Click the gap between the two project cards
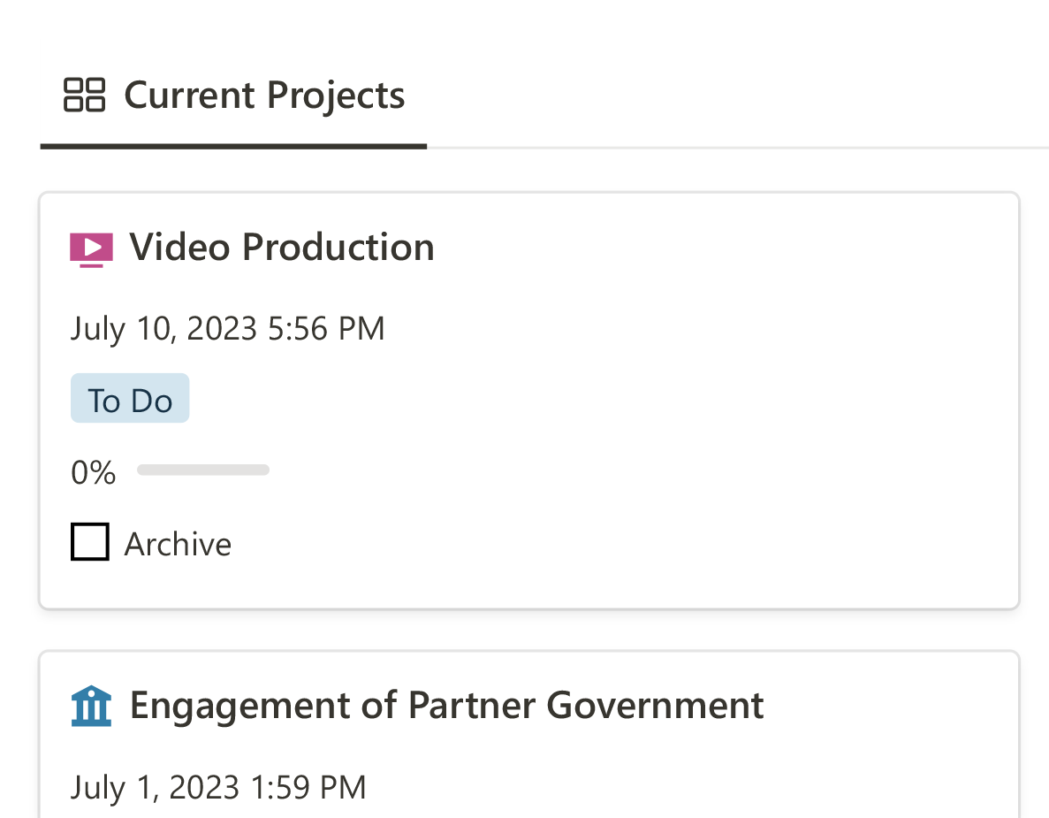 [528, 630]
